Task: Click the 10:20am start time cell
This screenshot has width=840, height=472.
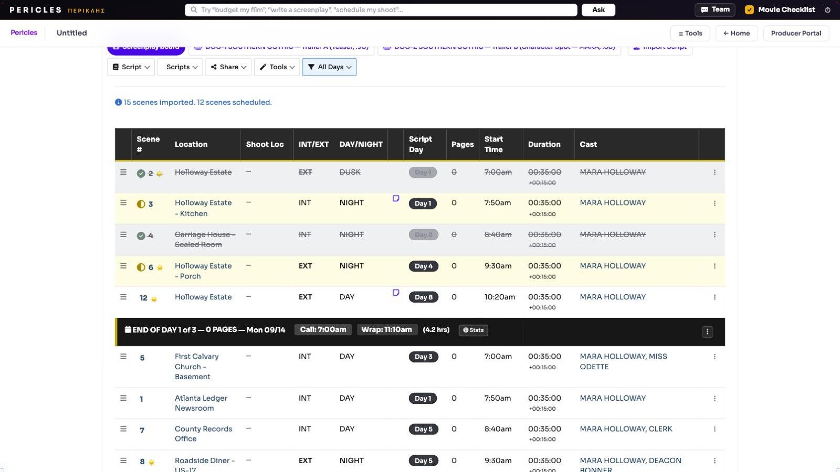Action: tap(500, 297)
